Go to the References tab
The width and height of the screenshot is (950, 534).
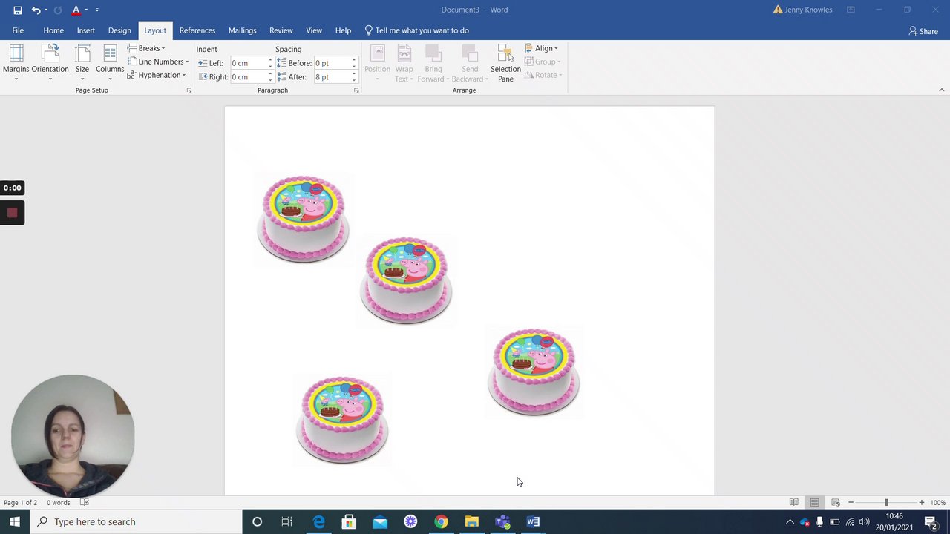click(x=197, y=30)
